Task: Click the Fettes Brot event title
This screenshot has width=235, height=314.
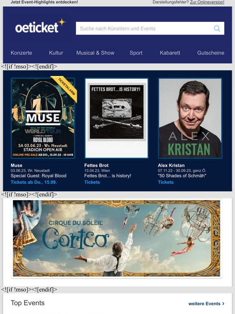Action: [96, 166]
